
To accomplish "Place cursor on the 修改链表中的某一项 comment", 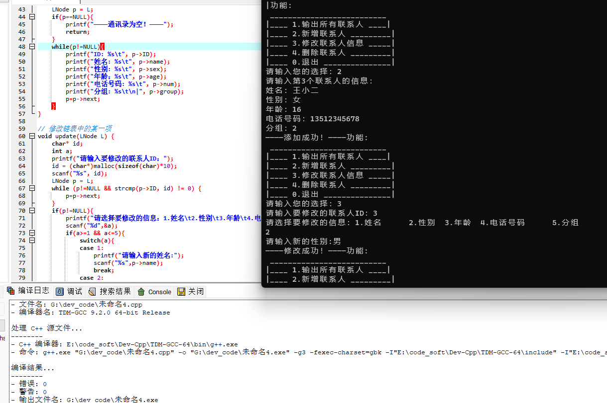I will (x=80, y=129).
